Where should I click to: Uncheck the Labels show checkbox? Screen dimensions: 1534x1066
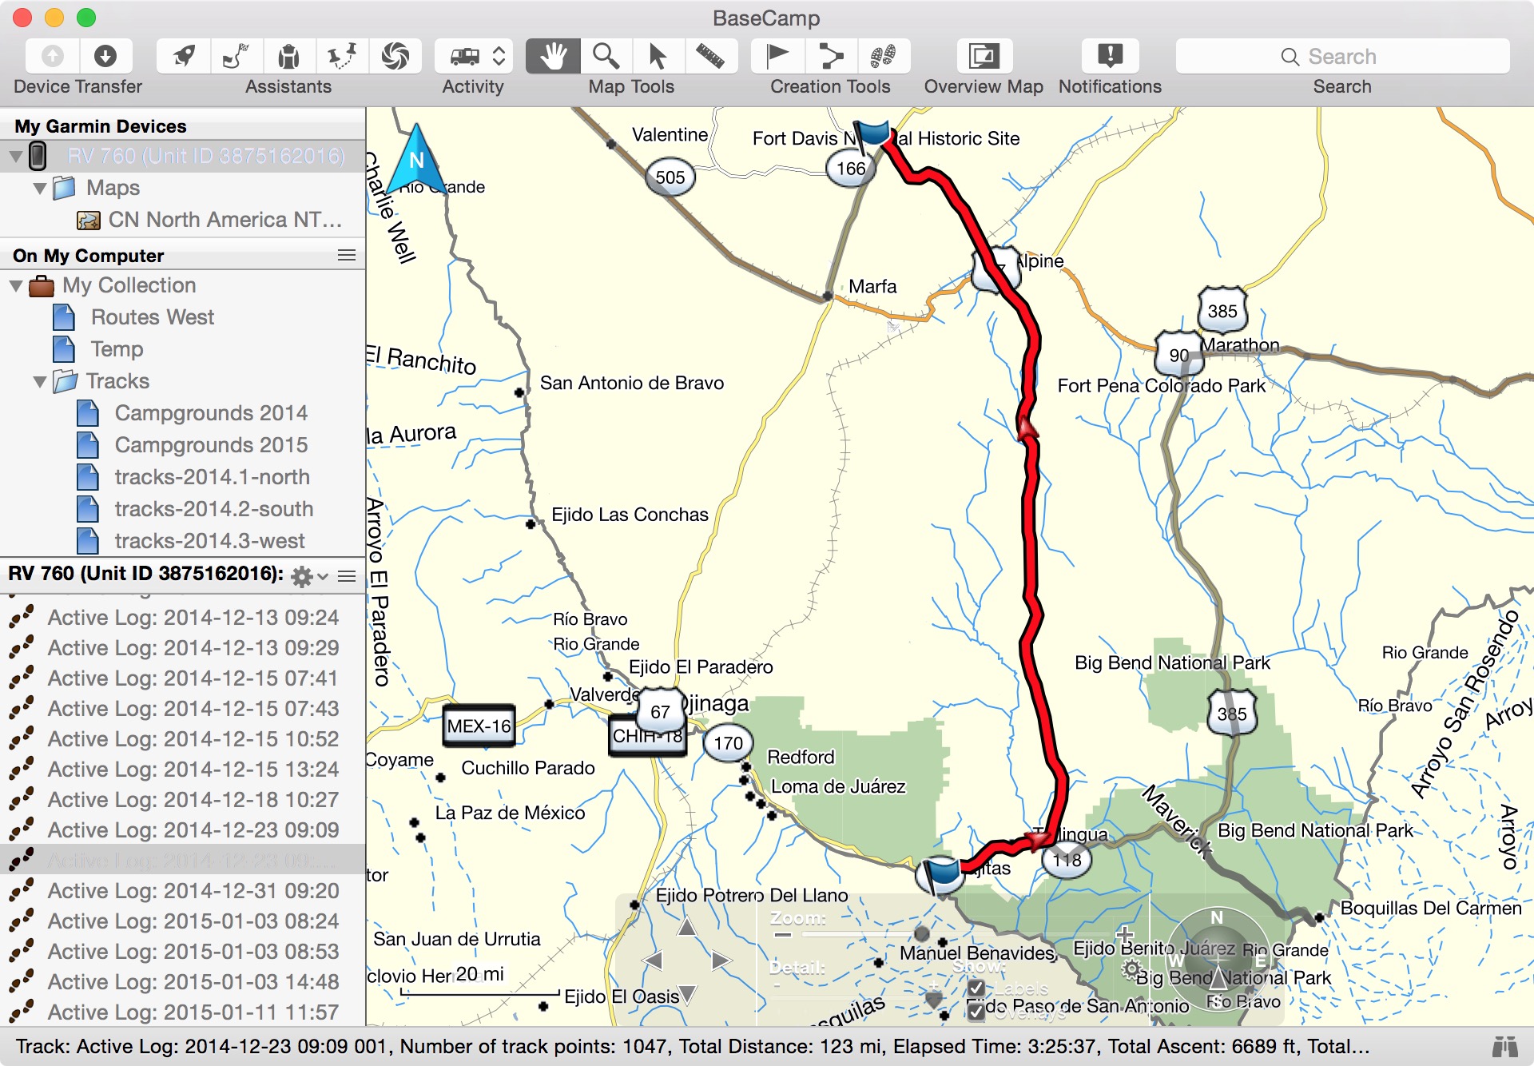976,988
